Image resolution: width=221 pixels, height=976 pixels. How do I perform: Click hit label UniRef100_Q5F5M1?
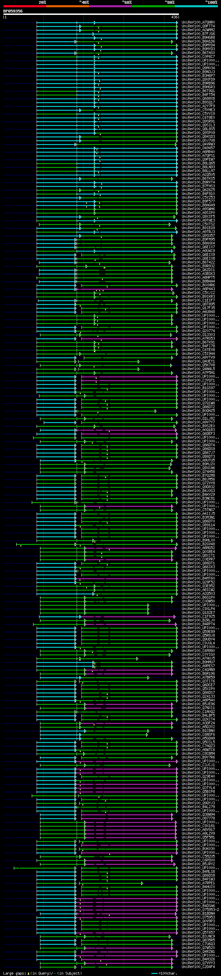click(x=198, y=837)
